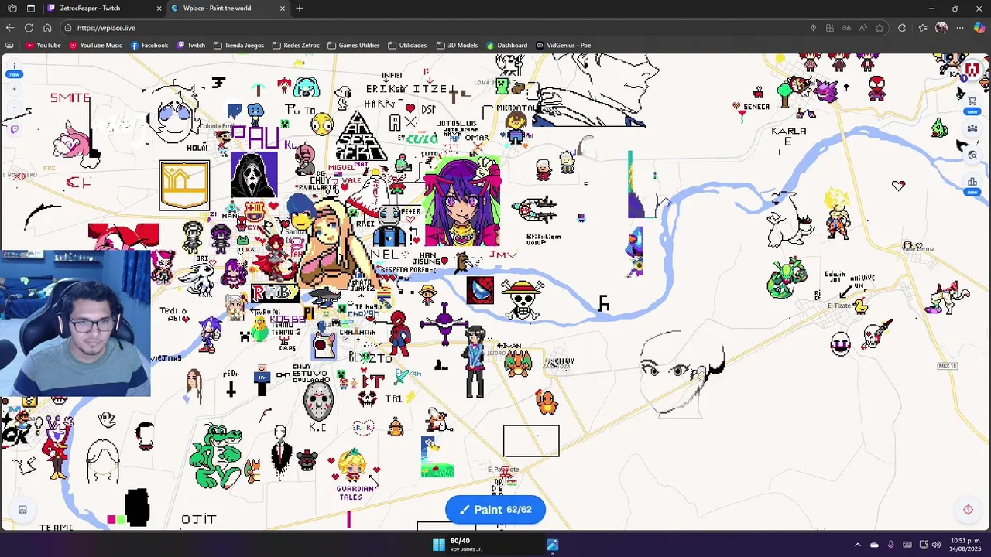Open the Twitch bookmark
This screenshot has width=991, height=557.
coord(191,45)
